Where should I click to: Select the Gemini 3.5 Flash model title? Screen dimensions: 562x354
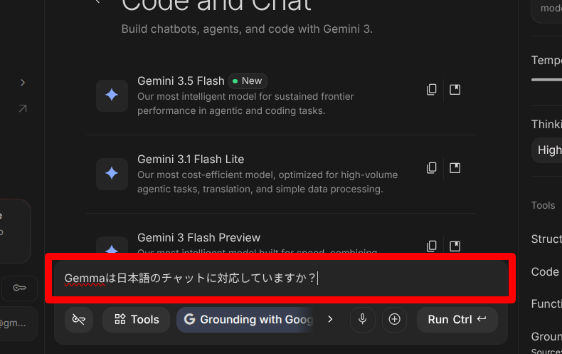(x=181, y=80)
